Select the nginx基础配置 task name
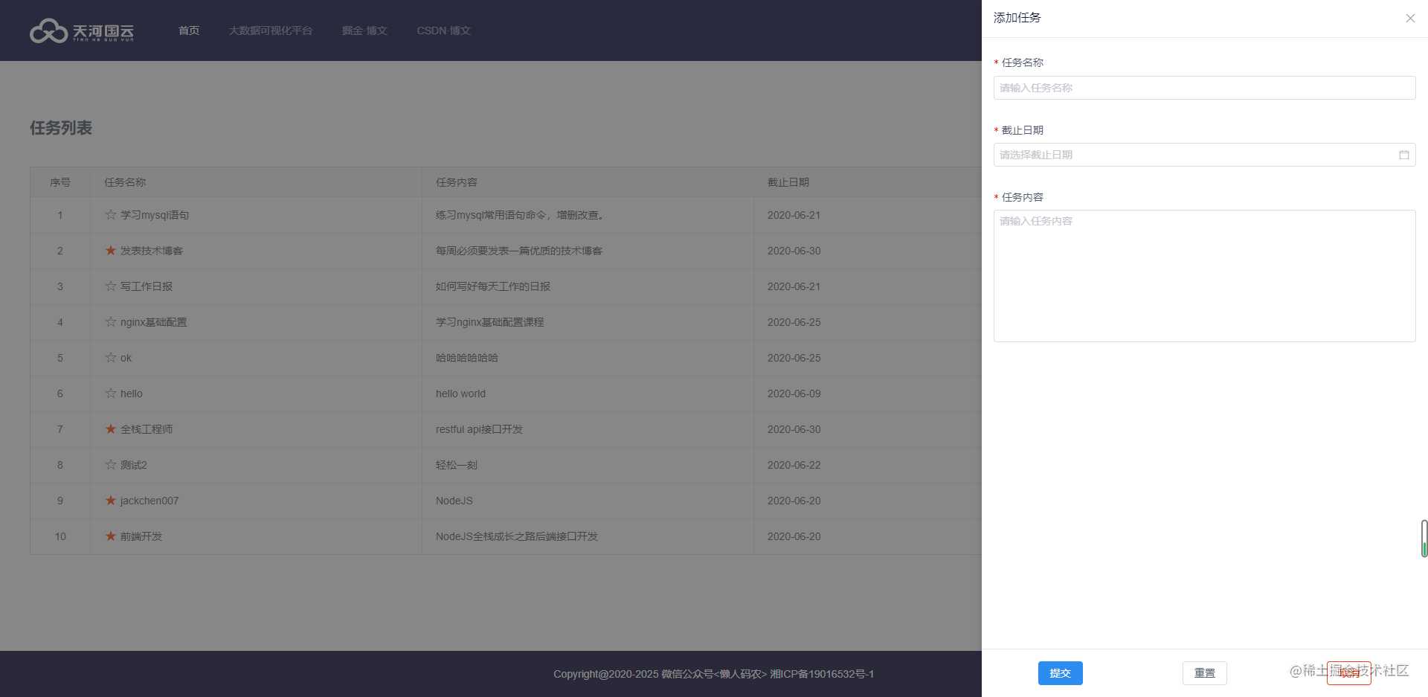Image resolution: width=1428 pixels, height=697 pixels. (x=154, y=322)
